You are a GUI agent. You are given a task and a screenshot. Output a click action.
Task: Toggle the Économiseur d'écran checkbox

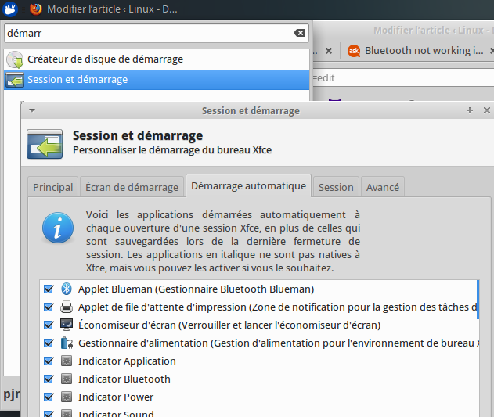[x=49, y=325]
